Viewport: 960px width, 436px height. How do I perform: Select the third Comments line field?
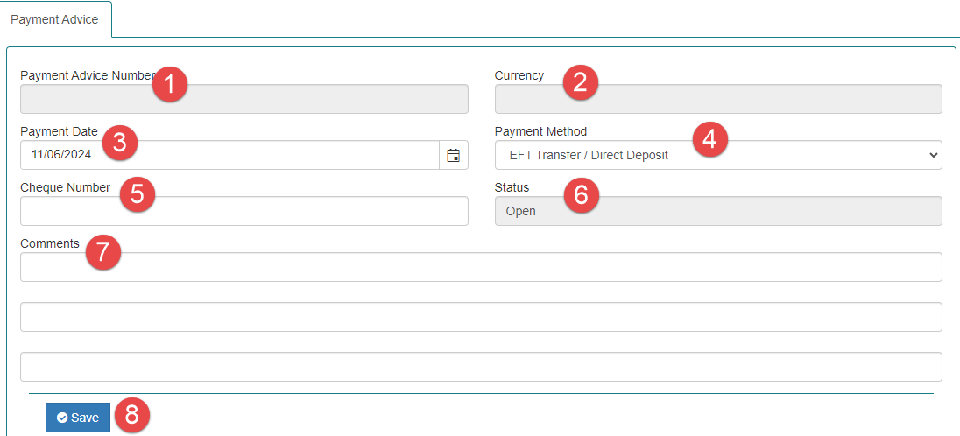pos(481,367)
